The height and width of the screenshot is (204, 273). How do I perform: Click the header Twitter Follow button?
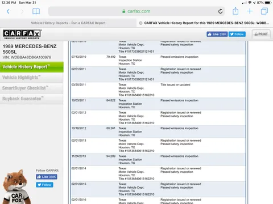coord(237,34)
